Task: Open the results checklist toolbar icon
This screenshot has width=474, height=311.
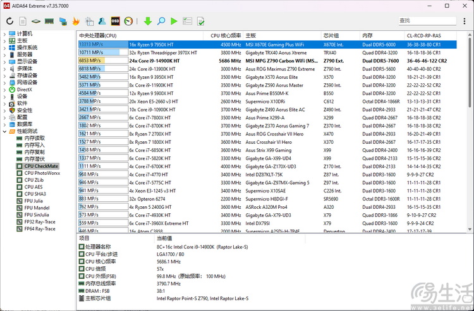Action: pyautogui.click(x=188, y=21)
